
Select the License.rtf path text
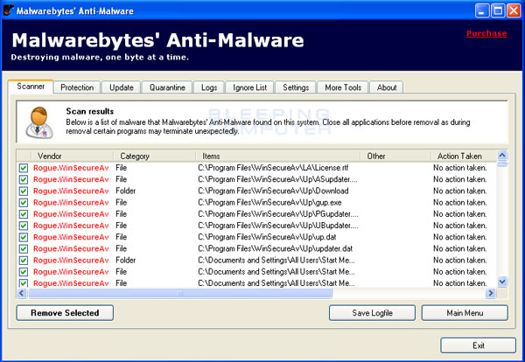pyautogui.click(x=273, y=168)
